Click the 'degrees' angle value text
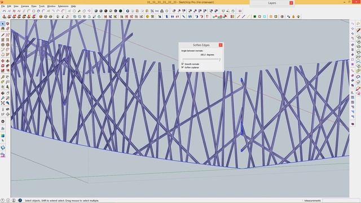Image resolution: width=361 pixels, height=203 pixels. (207, 55)
